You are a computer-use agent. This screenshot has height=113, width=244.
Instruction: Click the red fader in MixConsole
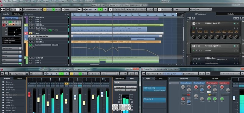[x=29, y=94]
